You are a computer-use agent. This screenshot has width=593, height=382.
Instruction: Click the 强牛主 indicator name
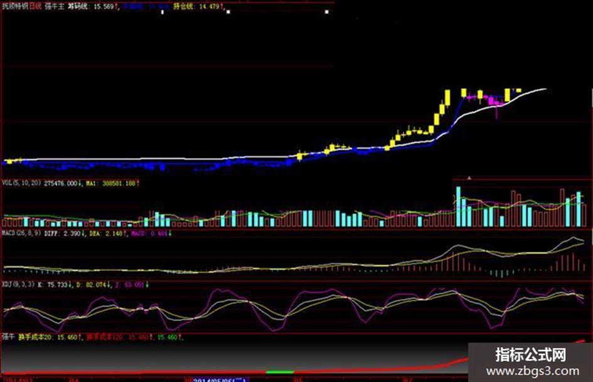[x=55, y=6]
